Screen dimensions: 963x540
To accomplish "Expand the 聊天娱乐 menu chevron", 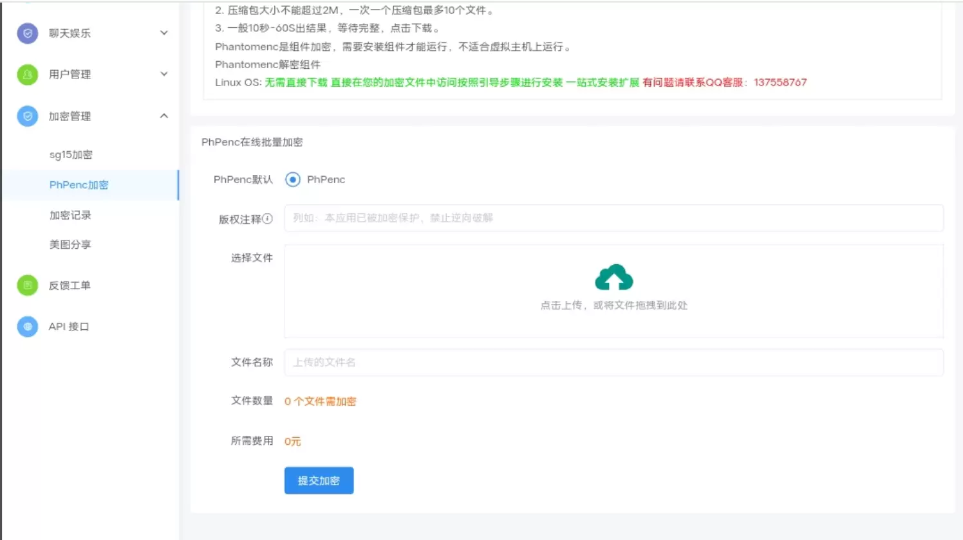I will (x=164, y=33).
